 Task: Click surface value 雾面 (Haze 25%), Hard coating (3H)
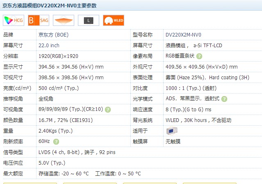(x=207, y=78)
